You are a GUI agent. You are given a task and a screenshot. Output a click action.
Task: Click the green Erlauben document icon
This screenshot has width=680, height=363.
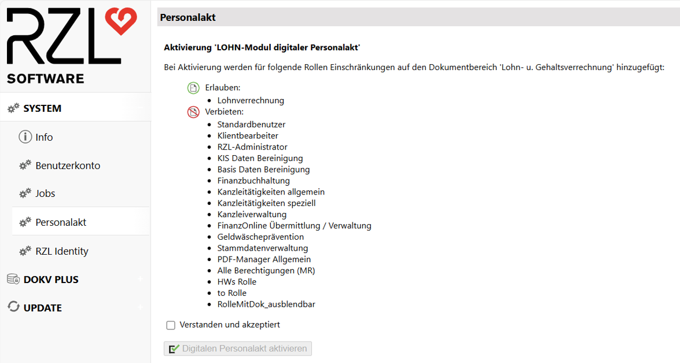point(193,87)
